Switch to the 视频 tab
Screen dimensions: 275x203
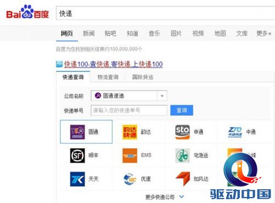[x=198, y=34]
